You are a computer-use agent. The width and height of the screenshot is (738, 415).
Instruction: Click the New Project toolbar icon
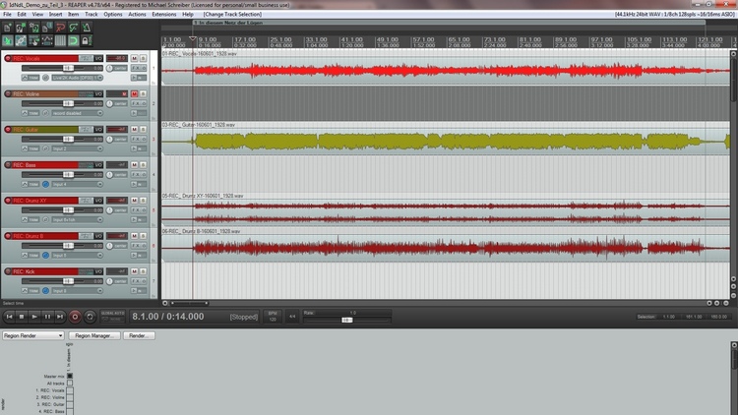point(8,28)
